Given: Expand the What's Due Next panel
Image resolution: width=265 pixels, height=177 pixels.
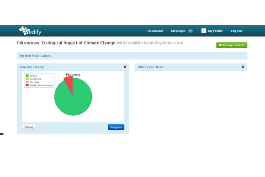Looking at the screenshot, I should point(243,67).
